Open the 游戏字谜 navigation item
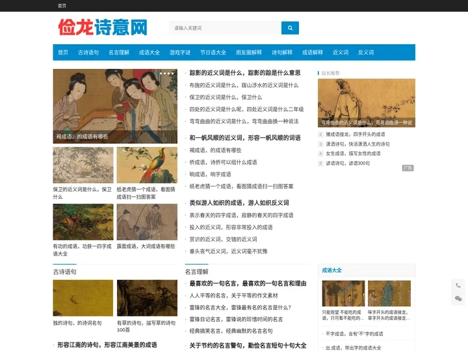Viewport: 468px width, 351px height. click(x=180, y=53)
